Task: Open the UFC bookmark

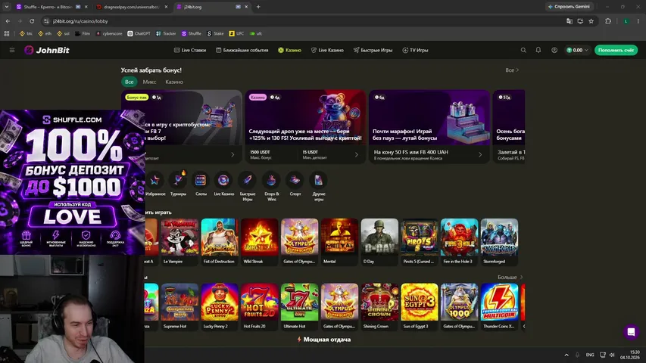Action: pyautogui.click(x=236, y=34)
